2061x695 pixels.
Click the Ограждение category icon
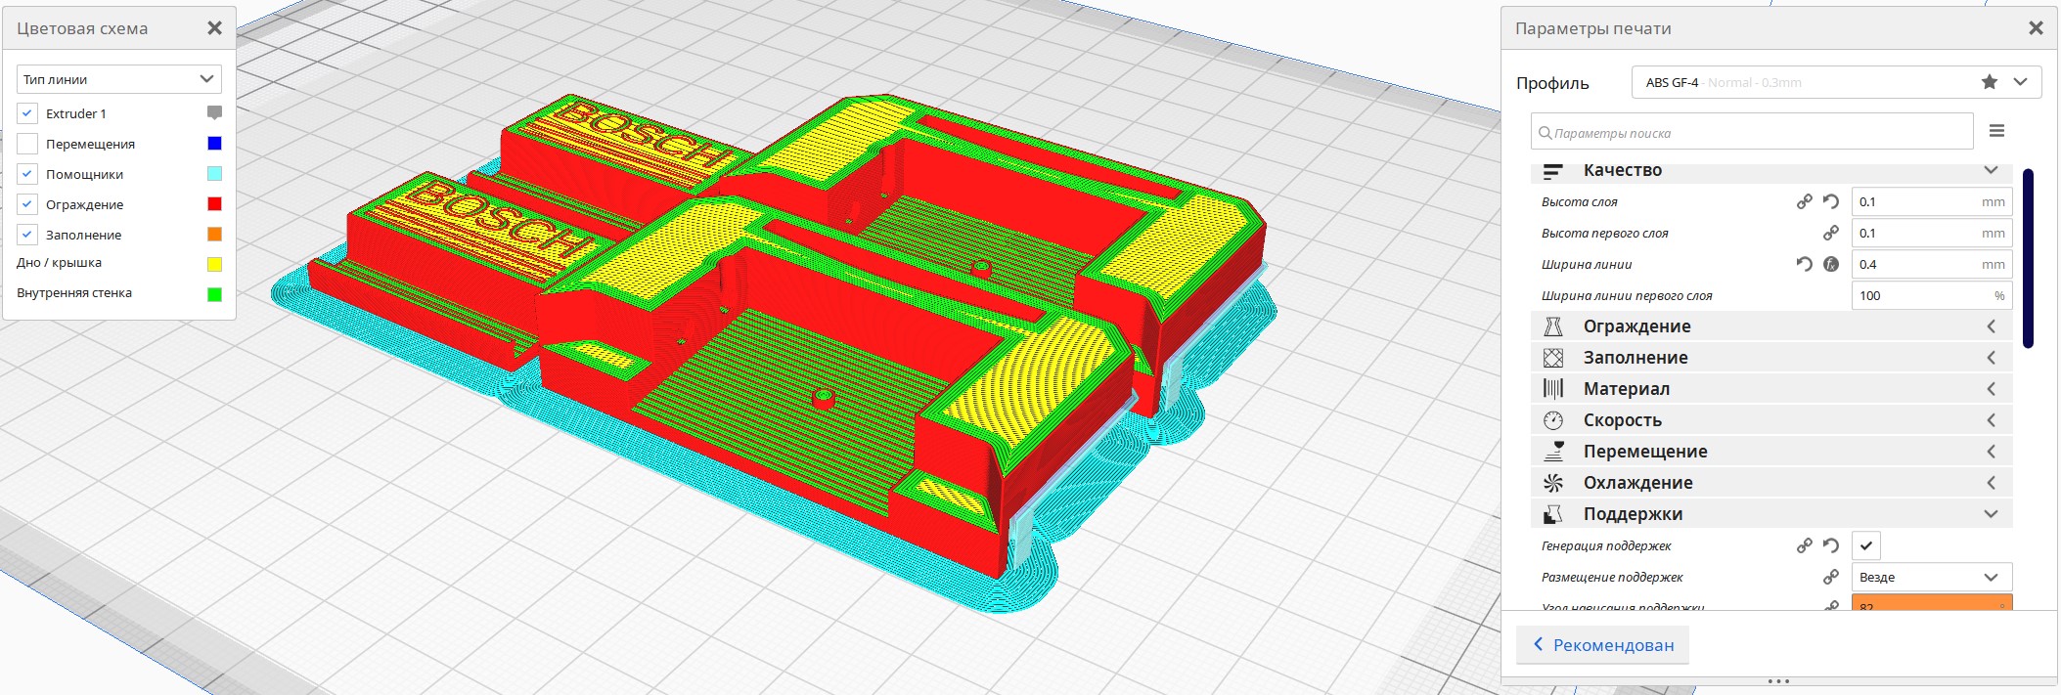(1552, 326)
